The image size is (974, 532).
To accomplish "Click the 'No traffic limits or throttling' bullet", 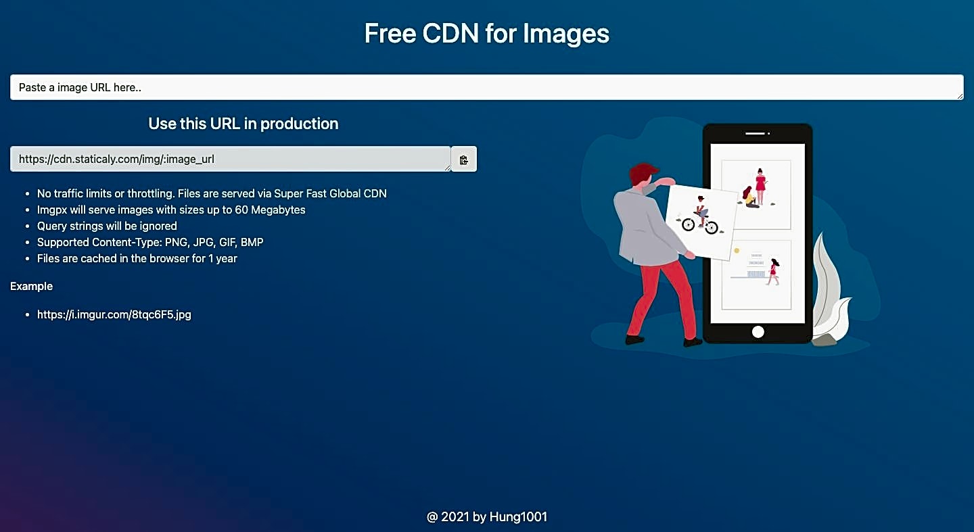I will point(212,193).
